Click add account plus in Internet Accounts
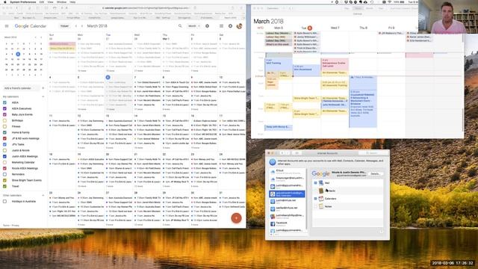 271,235
